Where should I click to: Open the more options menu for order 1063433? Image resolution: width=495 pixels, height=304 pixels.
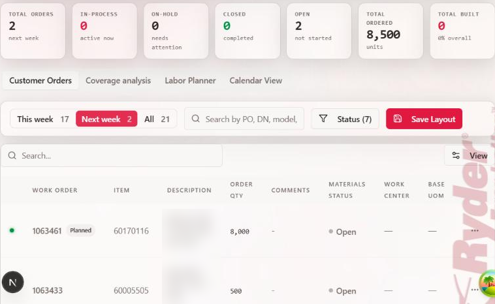(x=475, y=290)
